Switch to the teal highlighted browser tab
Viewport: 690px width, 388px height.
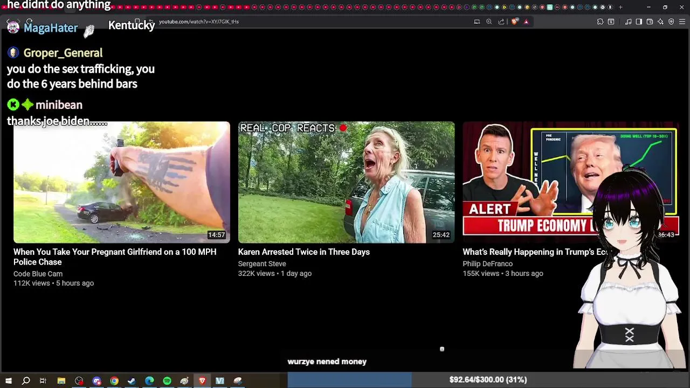(x=550, y=7)
